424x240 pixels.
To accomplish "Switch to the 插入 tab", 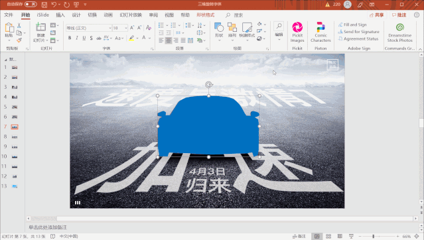I will click(60, 15).
